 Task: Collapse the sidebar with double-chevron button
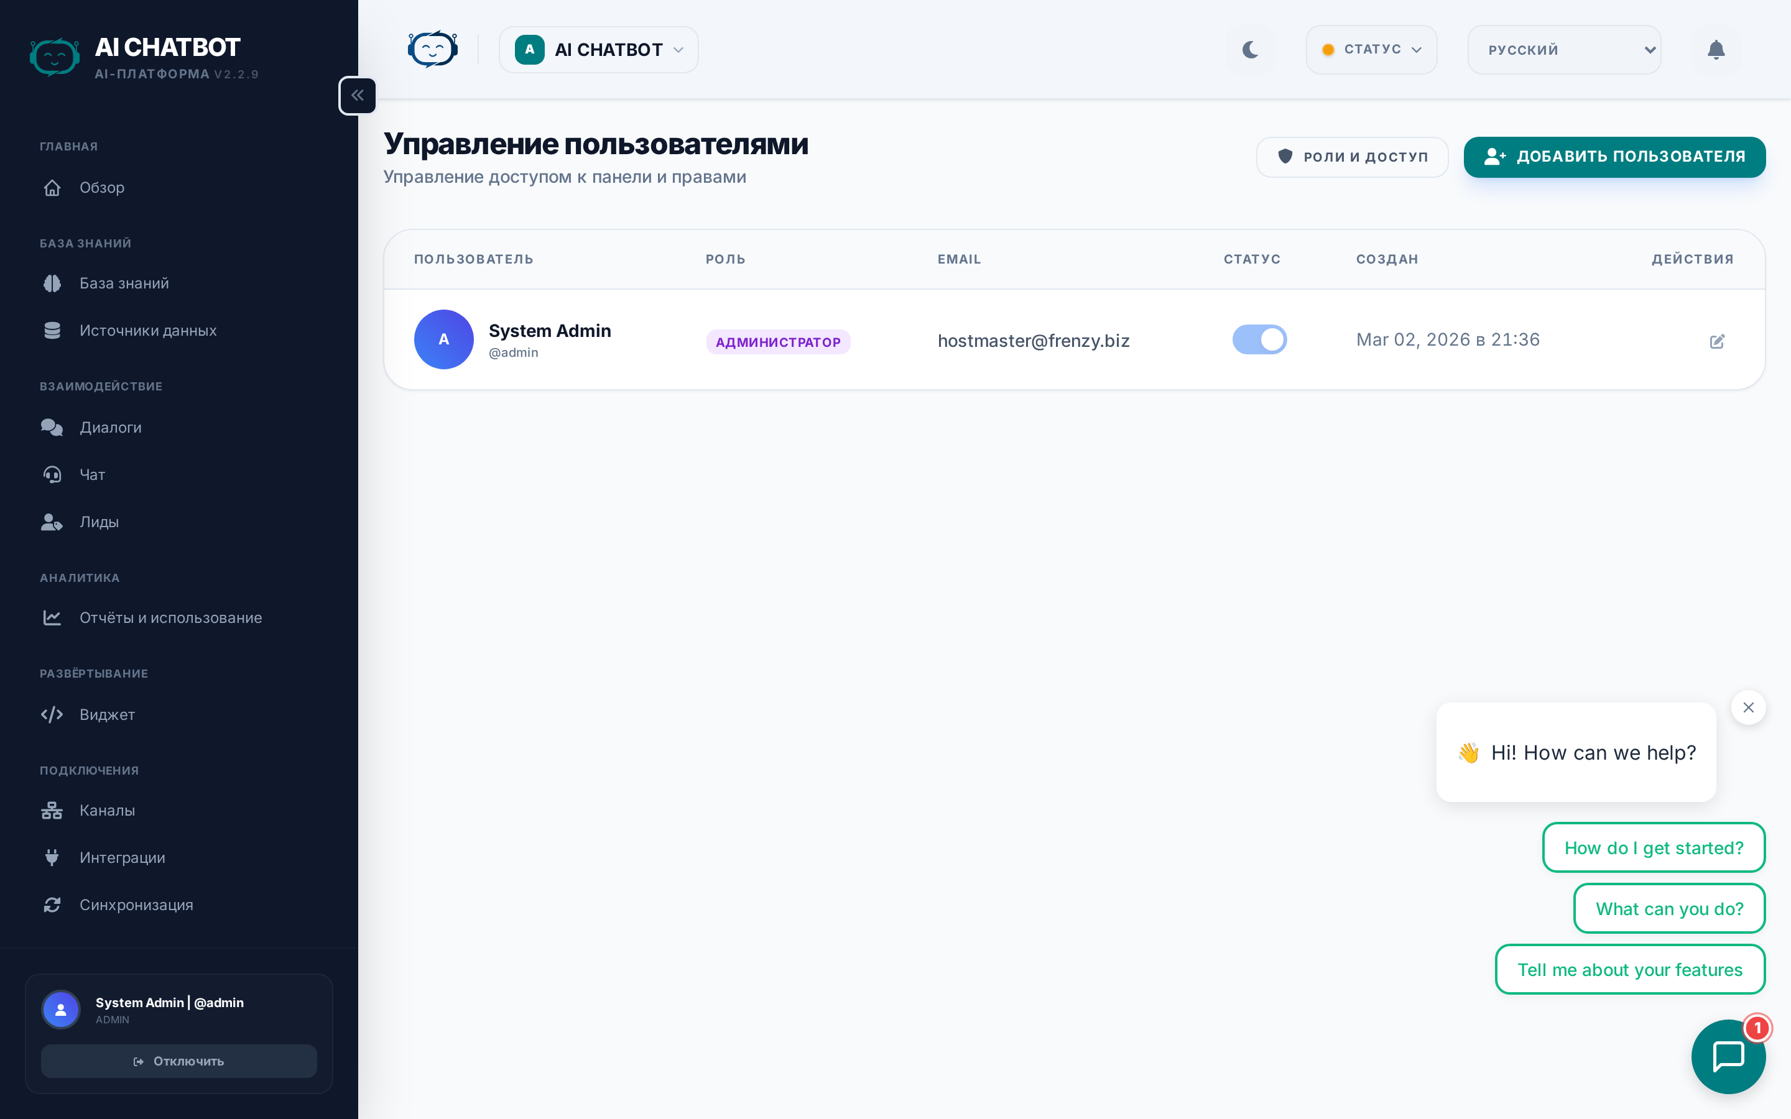(x=358, y=96)
